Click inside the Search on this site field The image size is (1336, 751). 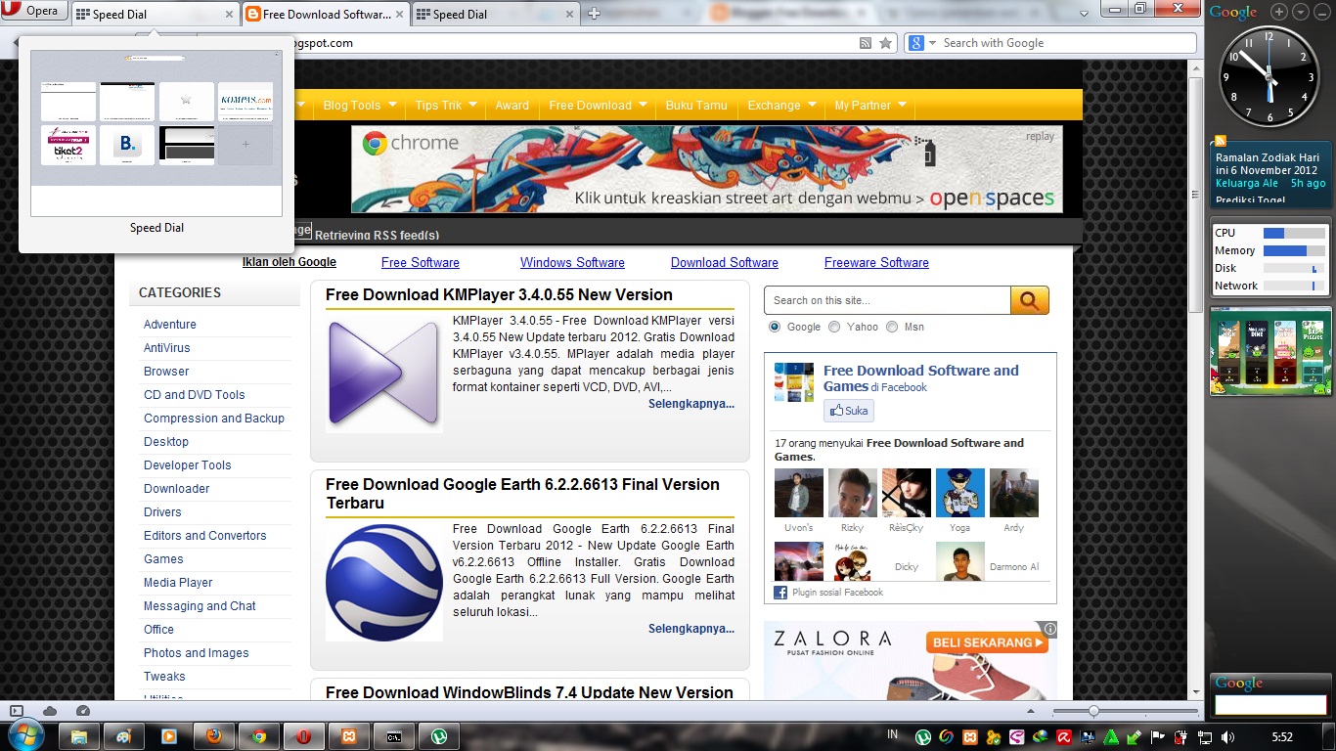[x=887, y=300]
